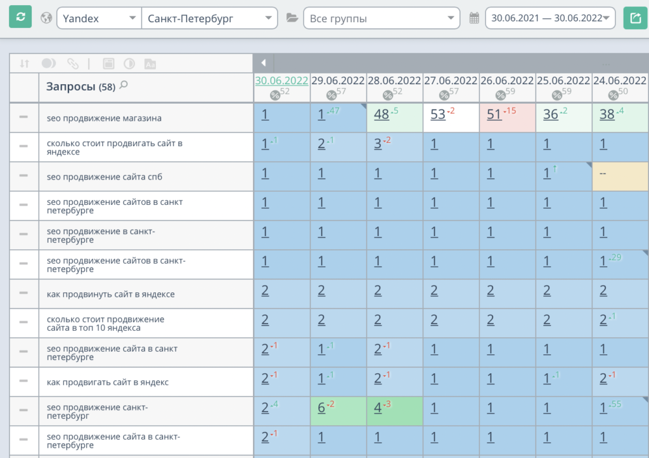
Task: Click corner note marker on 25.06.2022 сайта спб cell
Action: coord(589,164)
